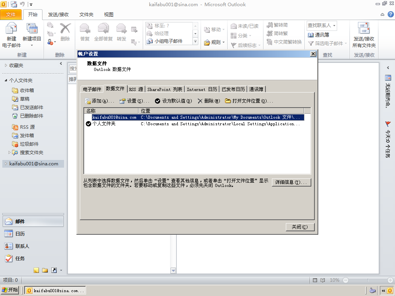
Task: Click Send/Receive All Folders icon
Action: [x=364, y=35]
